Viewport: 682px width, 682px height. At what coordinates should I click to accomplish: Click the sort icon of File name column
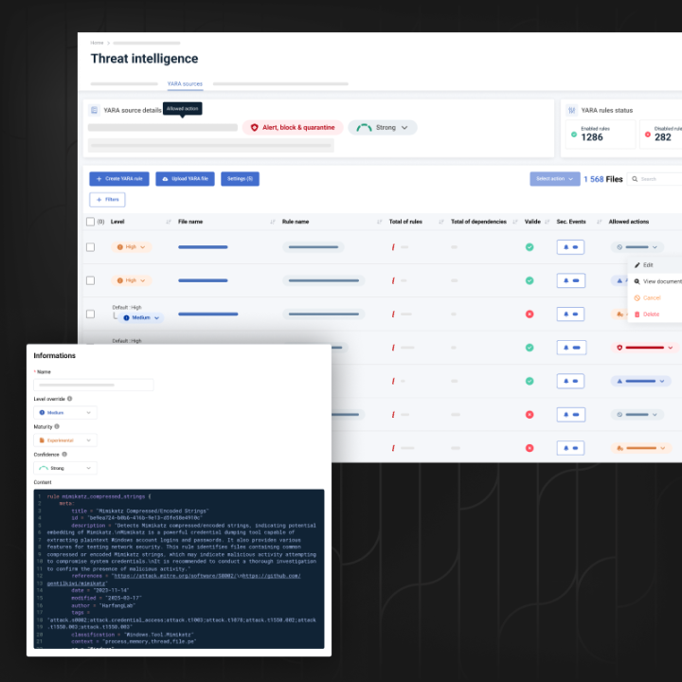click(x=273, y=222)
